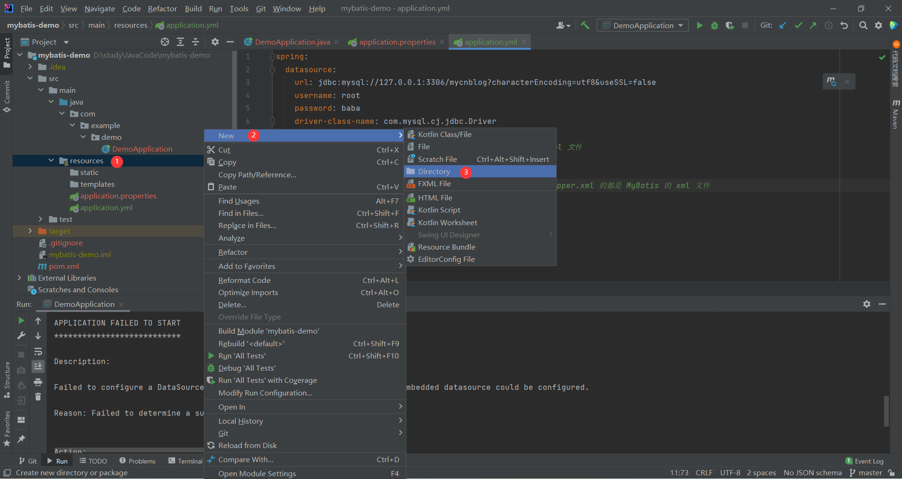Switch to the DemoApplication.java editor tab

292,42
